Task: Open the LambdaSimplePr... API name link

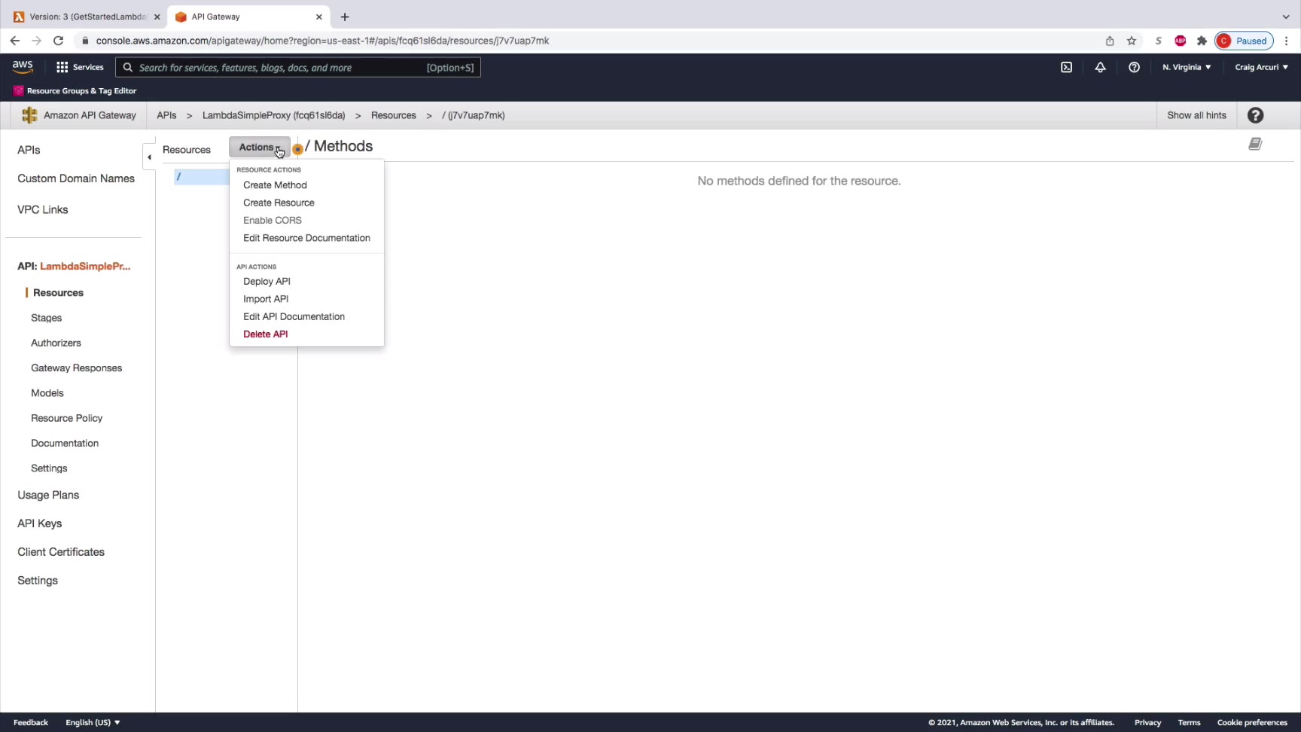Action: (x=85, y=266)
